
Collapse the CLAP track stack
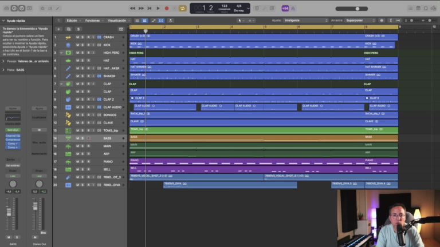[x=61, y=83]
